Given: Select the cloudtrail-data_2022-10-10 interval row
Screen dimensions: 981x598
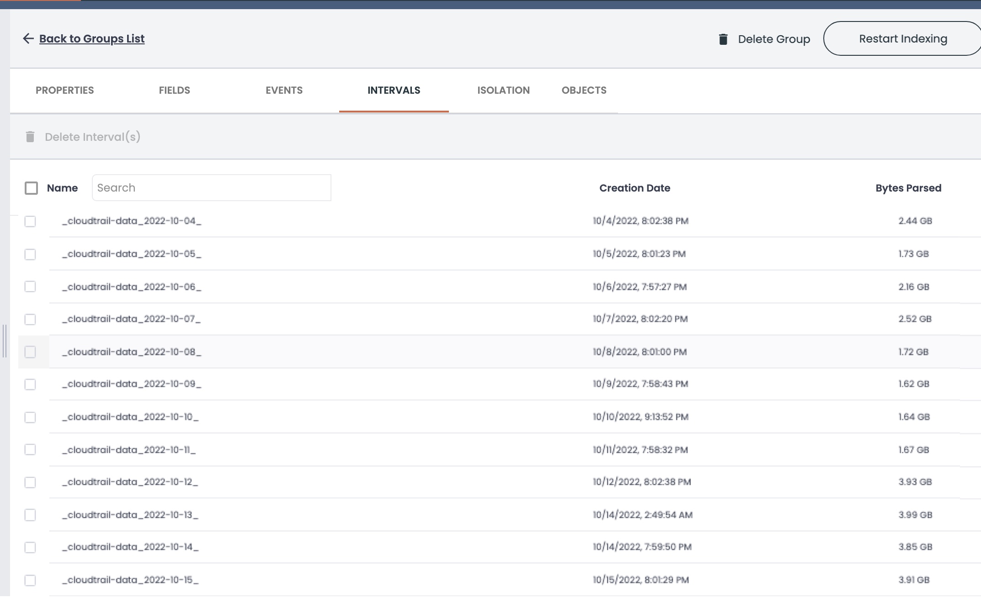Looking at the screenshot, I should [x=130, y=417].
